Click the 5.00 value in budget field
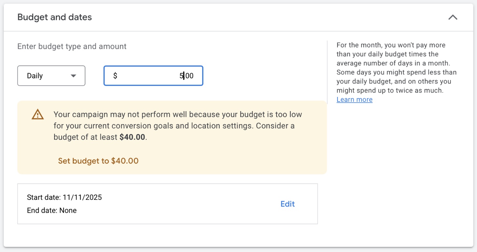This screenshot has height=252, width=477. click(x=187, y=76)
